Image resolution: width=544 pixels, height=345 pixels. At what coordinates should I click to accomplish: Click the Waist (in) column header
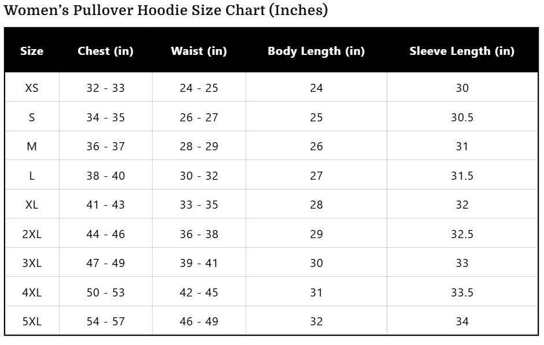pyautogui.click(x=199, y=51)
